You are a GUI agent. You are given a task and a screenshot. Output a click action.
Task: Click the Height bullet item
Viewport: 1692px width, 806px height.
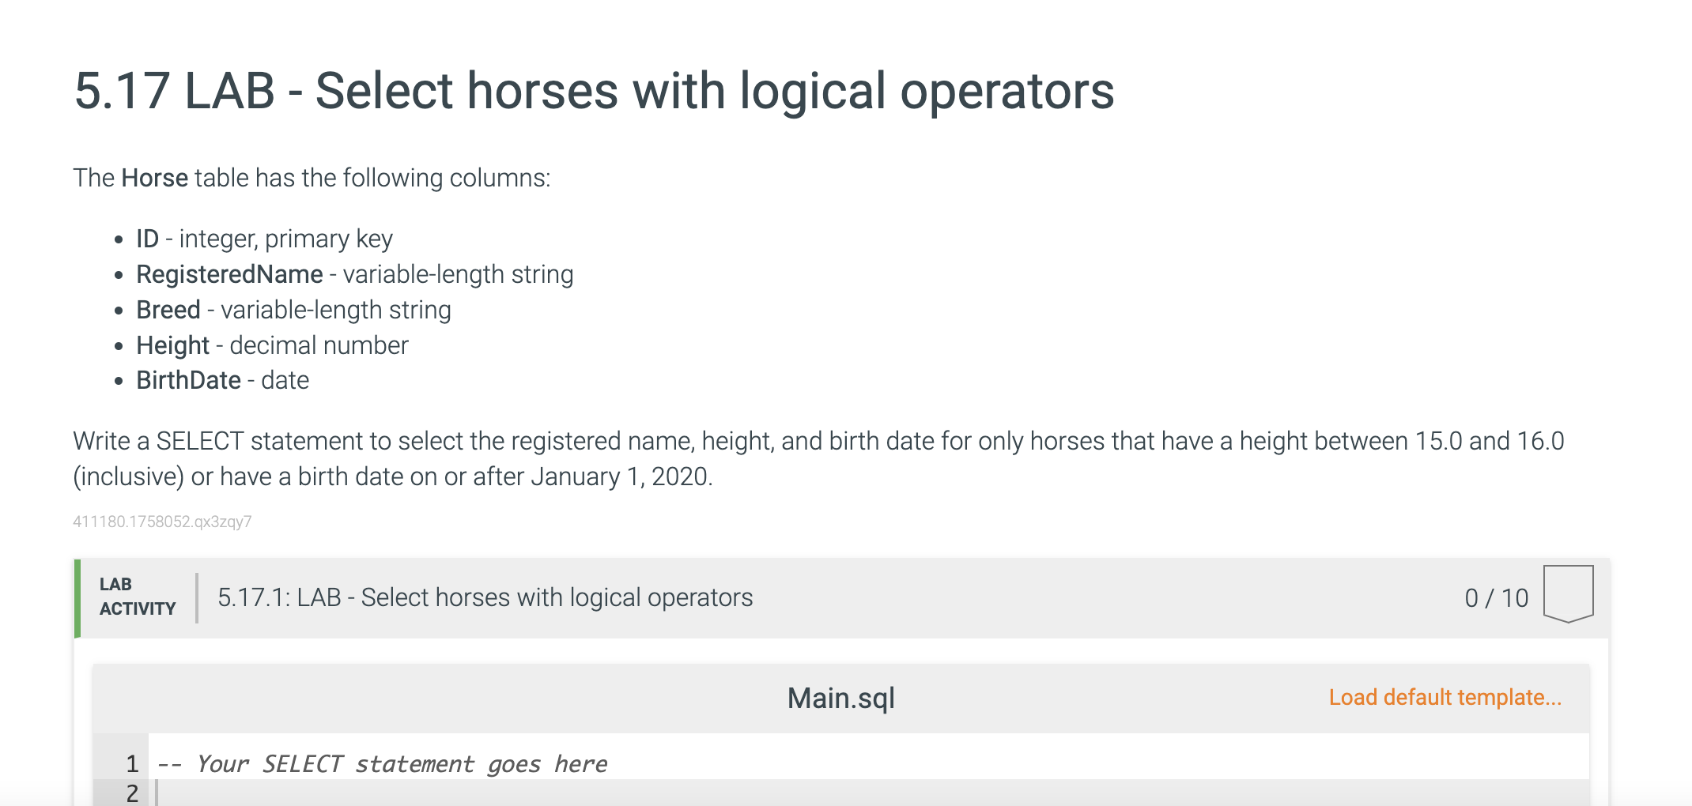(272, 345)
